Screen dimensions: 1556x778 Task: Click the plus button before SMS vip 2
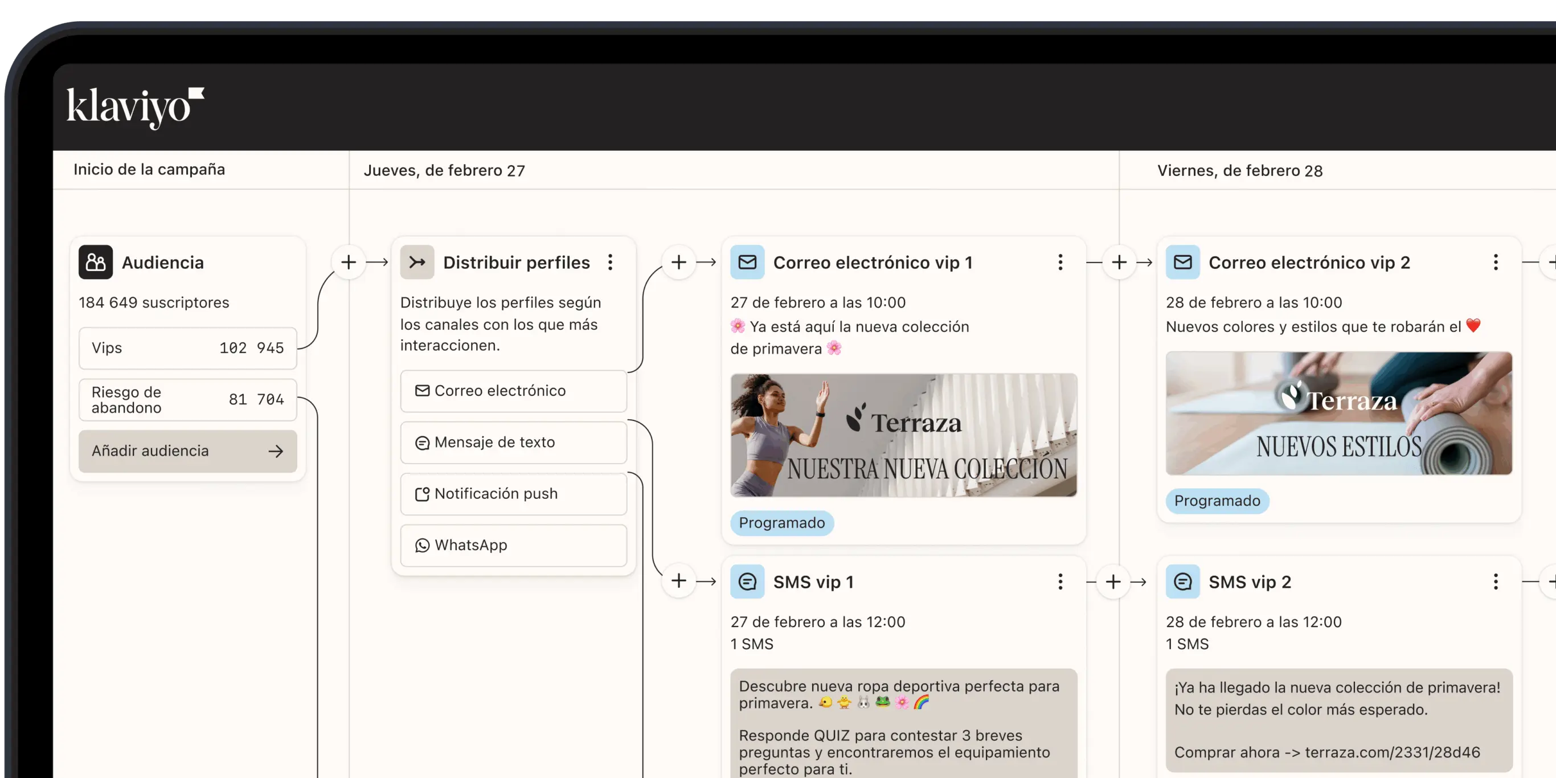[1113, 582]
